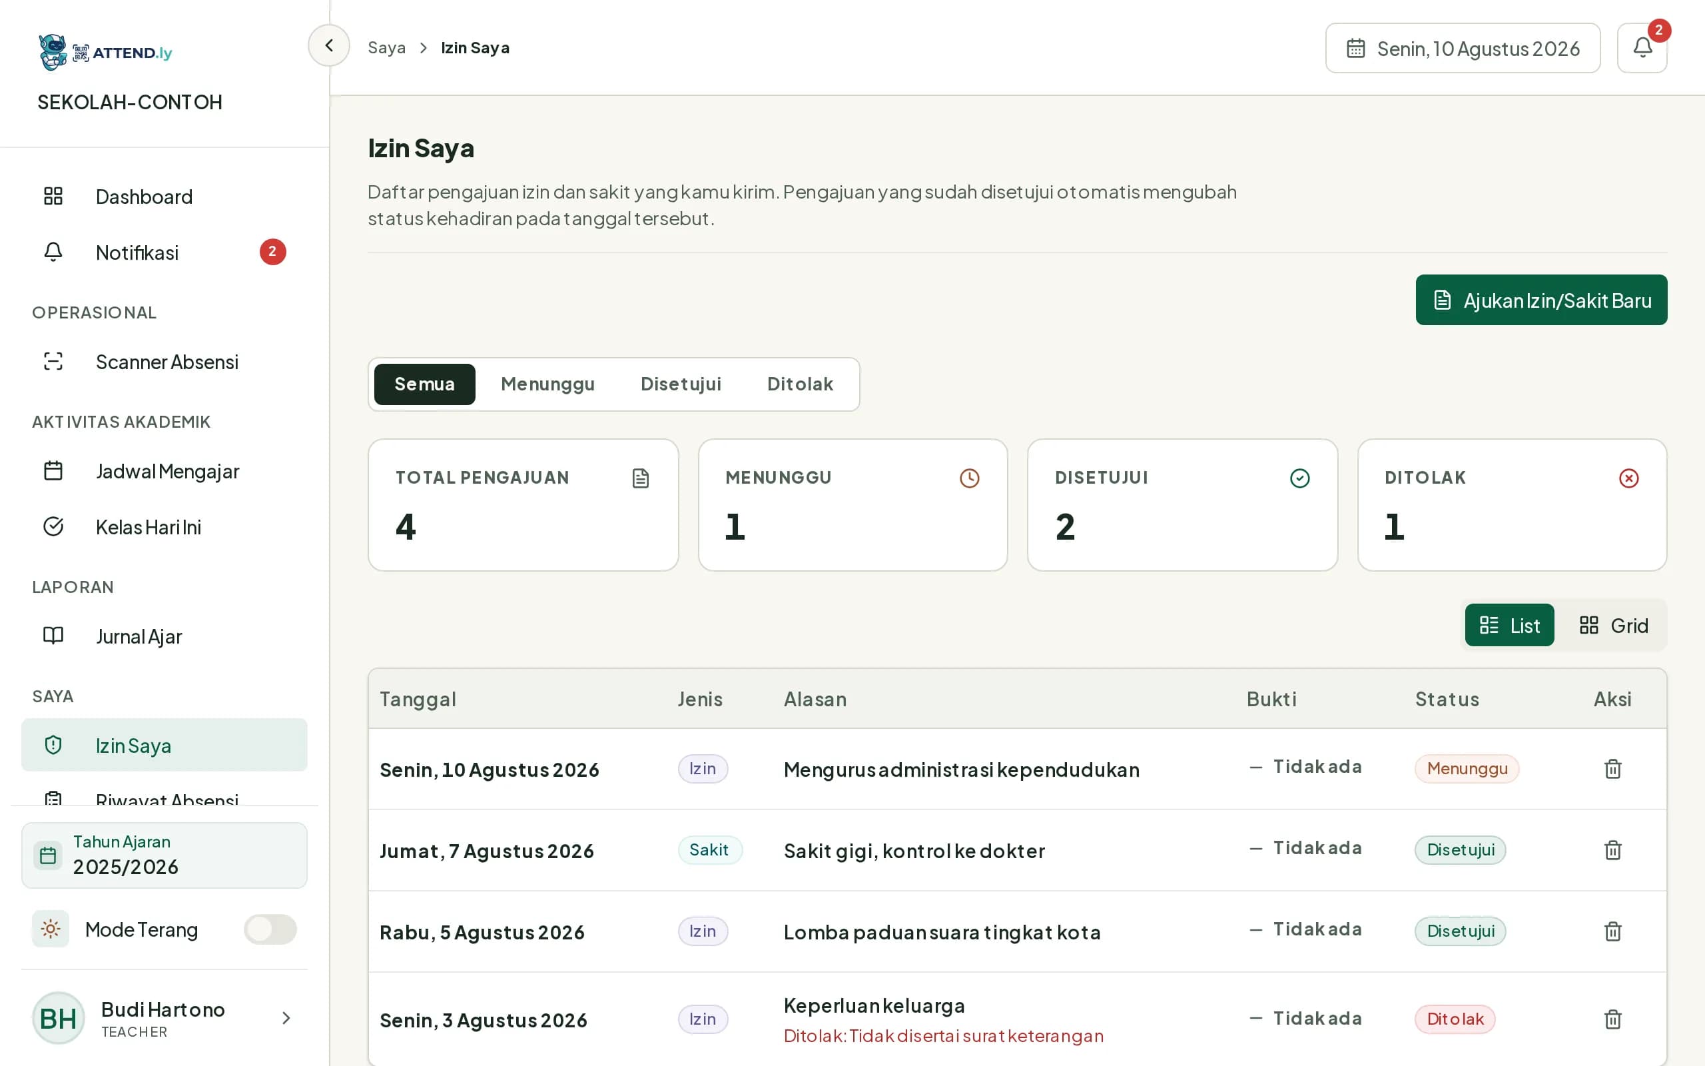Screen dimensions: 1705x1066
Task: Click the reason "Mengurus administrasi kependudukan"
Action: 962,770
